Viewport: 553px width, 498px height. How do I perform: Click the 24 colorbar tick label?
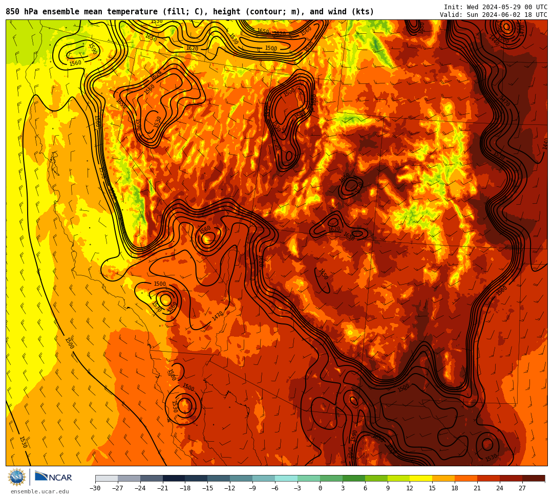pyautogui.click(x=500, y=488)
